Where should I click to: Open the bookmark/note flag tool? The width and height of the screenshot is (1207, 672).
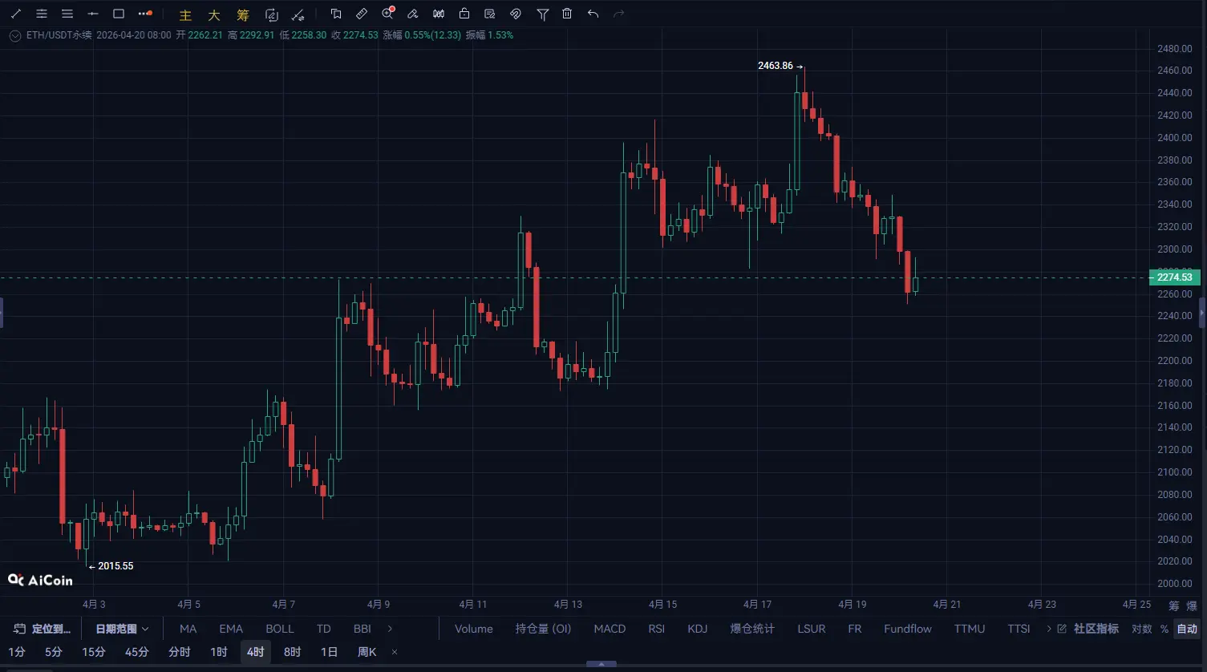point(336,14)
